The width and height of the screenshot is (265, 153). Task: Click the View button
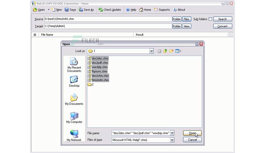(x=187, y=26)
